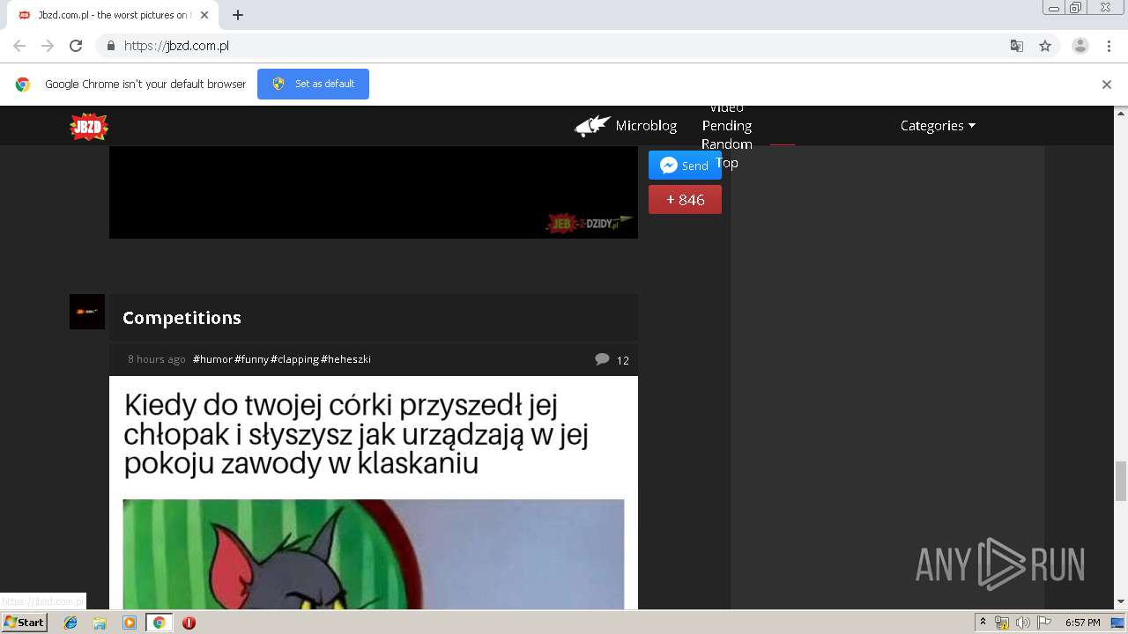Click the taskbar clock 6:57 PM
Viewport: 1128px width, 634px height.
(x=1082, y=623)
